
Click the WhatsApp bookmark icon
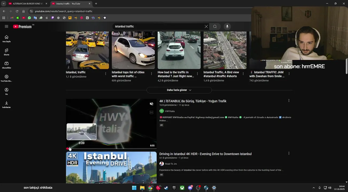pyautogui.click(x=29, y=18)
